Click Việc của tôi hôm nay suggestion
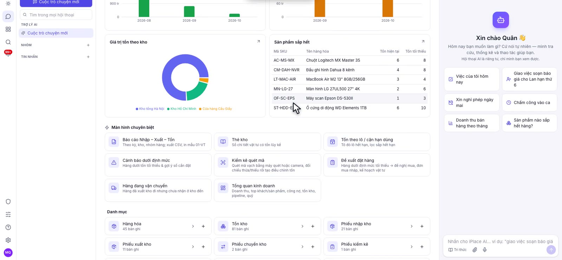 point(472,79)
